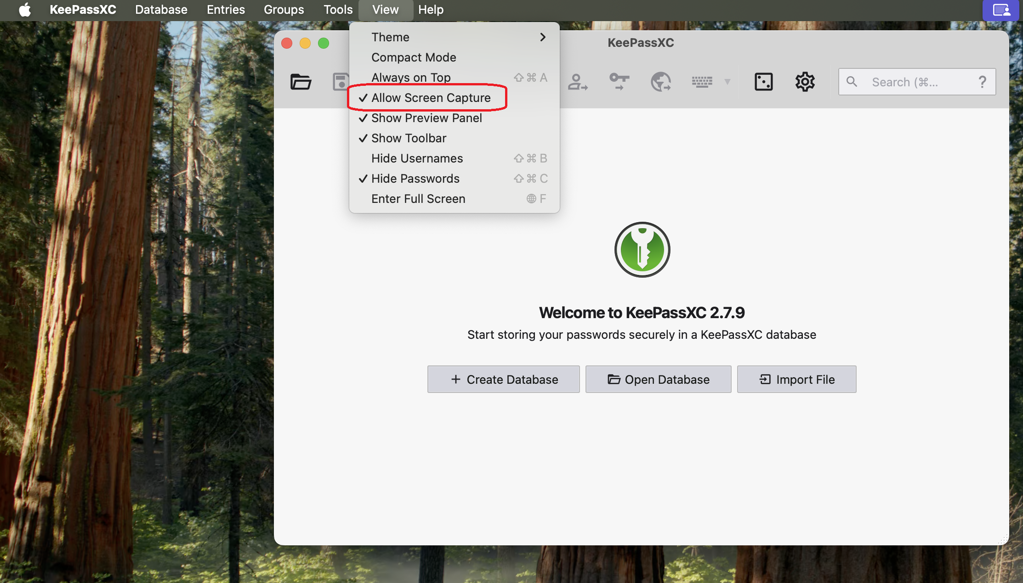Click the Create Database button
Screen dimensions: 1023x583
504,379
